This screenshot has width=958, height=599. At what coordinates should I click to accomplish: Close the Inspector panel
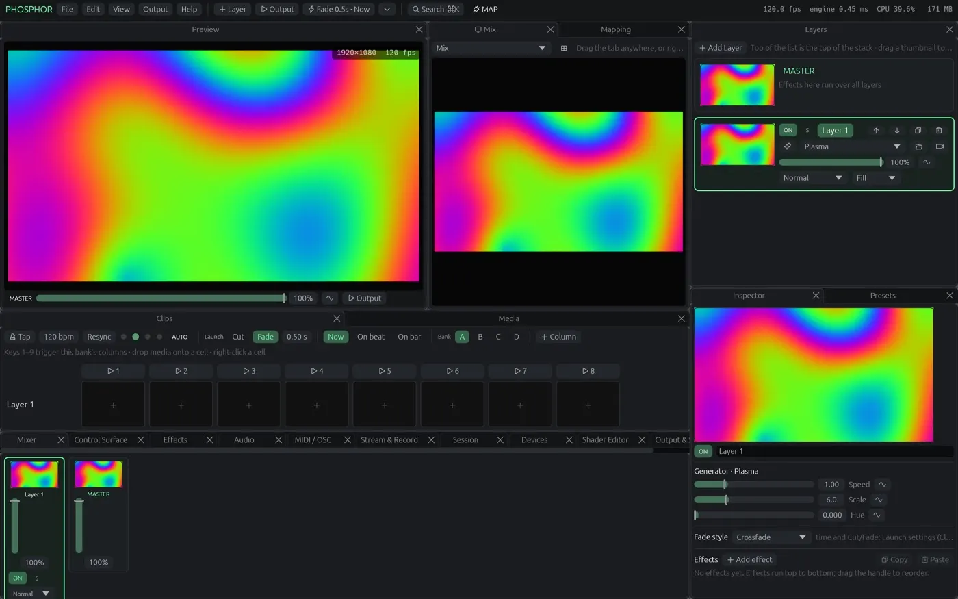[x=816, y=295]
